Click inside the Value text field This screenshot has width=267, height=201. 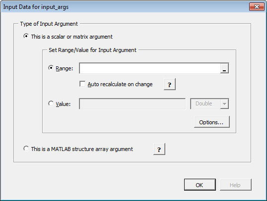133,104
